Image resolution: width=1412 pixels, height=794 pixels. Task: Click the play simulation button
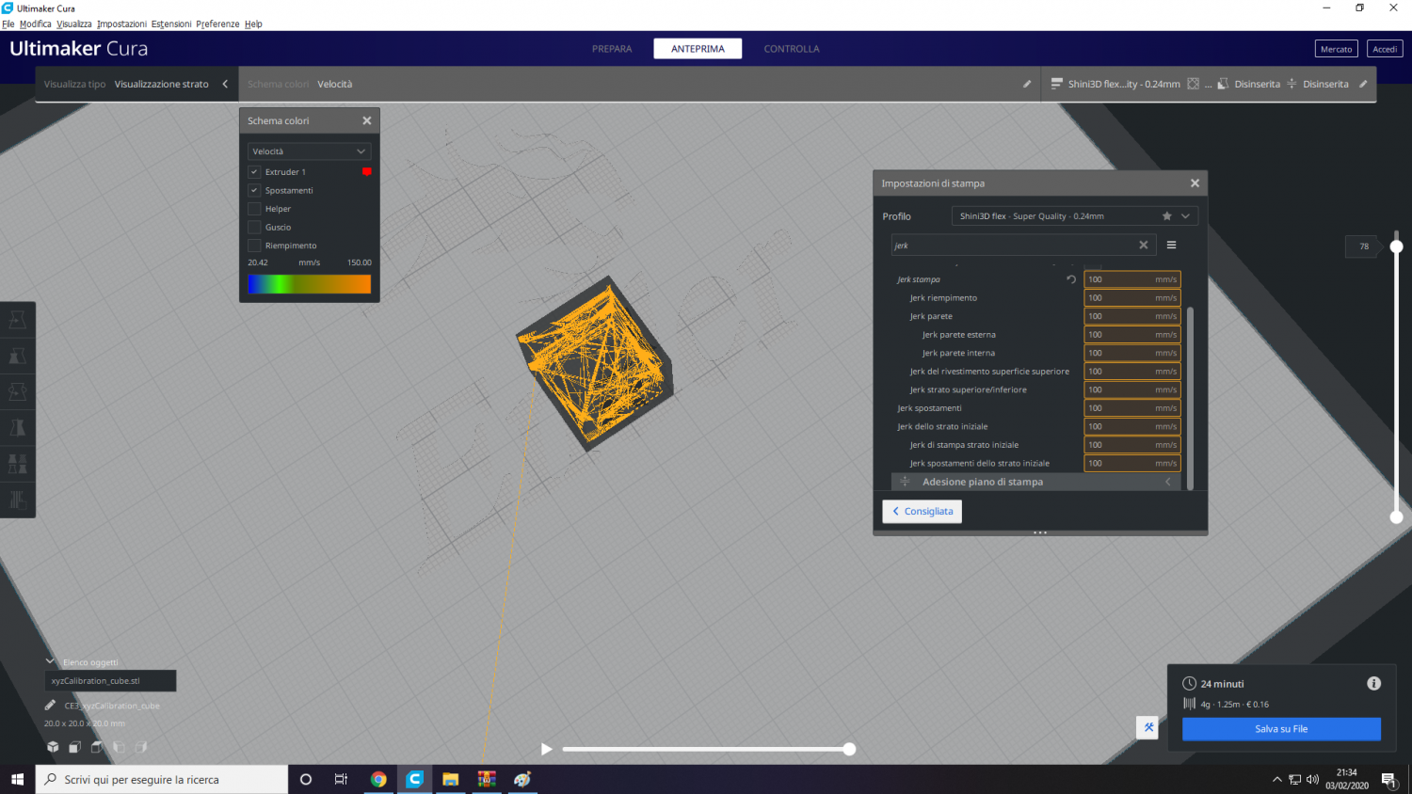(546, 749)
